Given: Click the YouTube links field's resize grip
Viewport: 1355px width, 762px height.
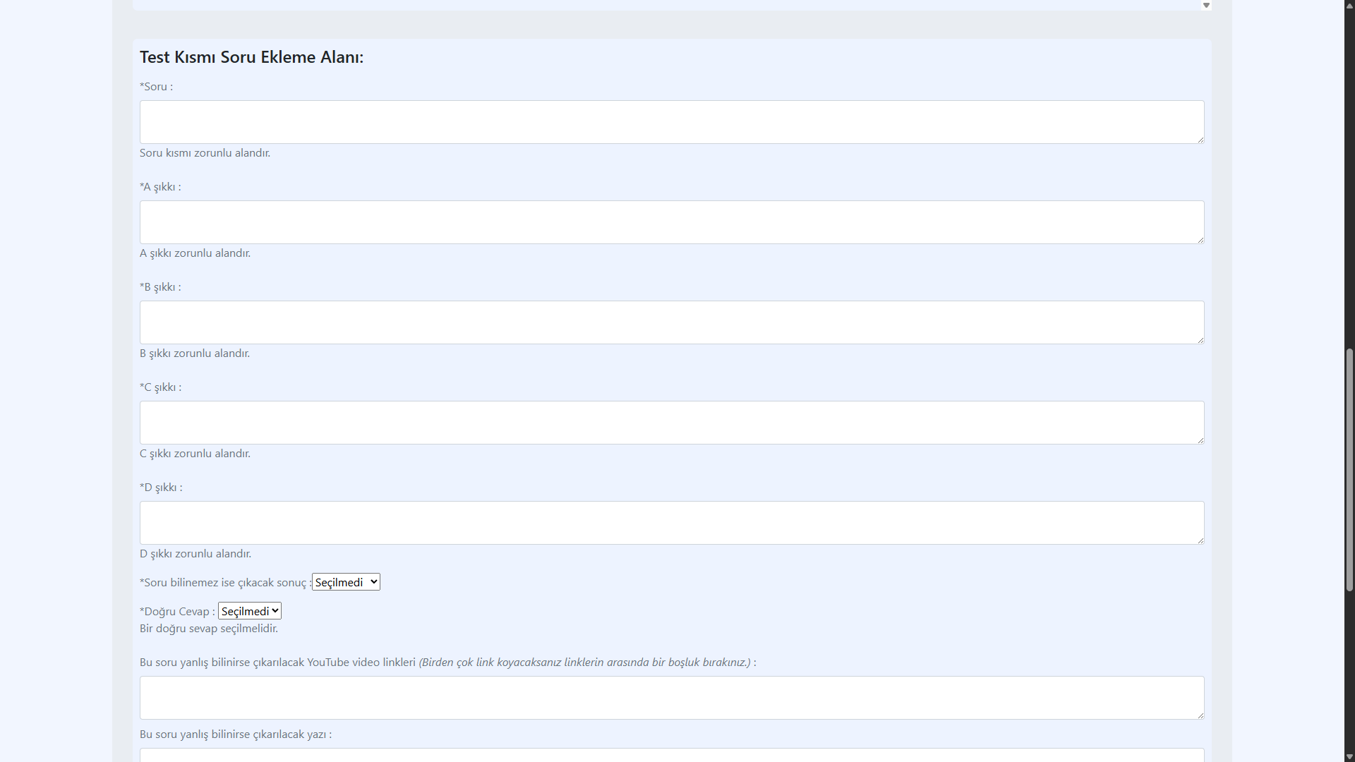Looking at the screenshot, I should (x=1200, y=715).
